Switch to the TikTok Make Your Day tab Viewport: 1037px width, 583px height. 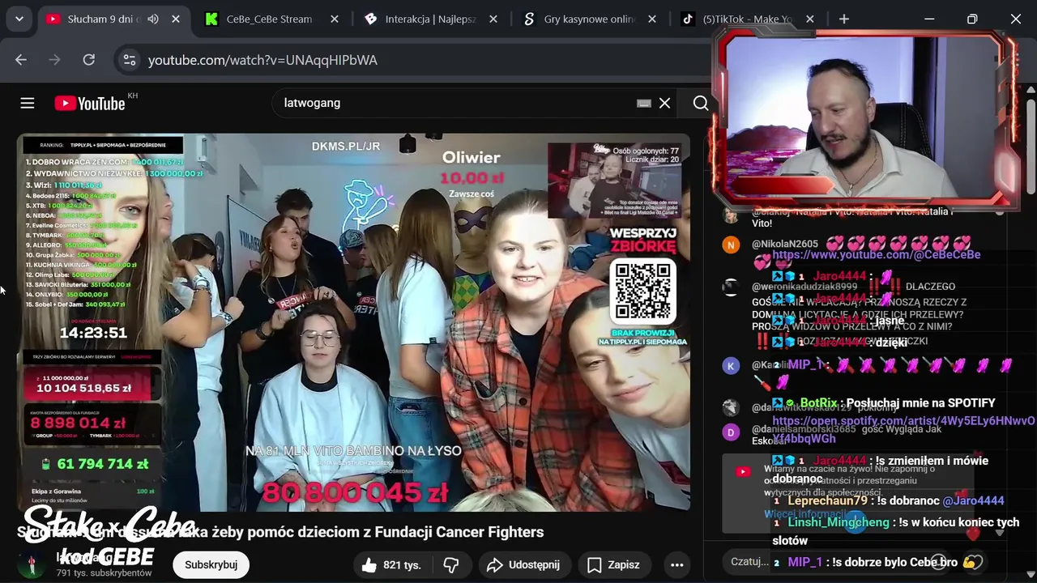tap(747, 19)
